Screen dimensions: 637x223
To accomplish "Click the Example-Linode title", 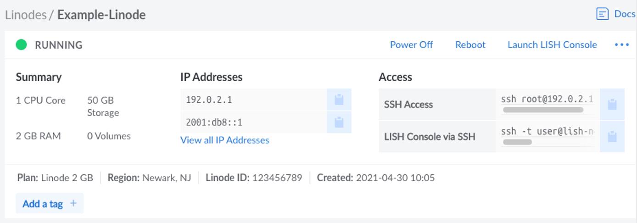I will point(101,15).
